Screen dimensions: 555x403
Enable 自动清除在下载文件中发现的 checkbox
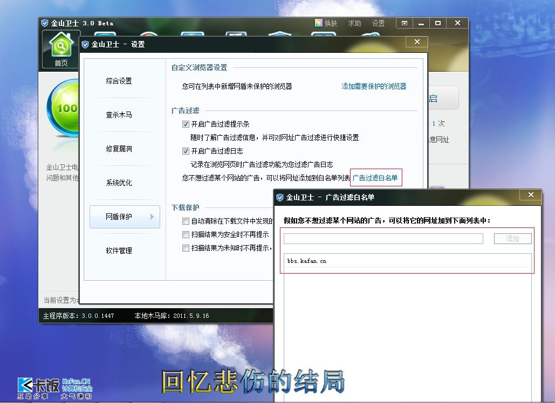point(186,221)
